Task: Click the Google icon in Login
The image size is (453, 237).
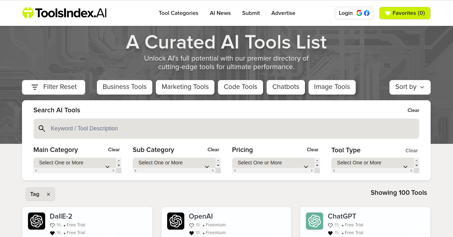Action: pos(359,13)
